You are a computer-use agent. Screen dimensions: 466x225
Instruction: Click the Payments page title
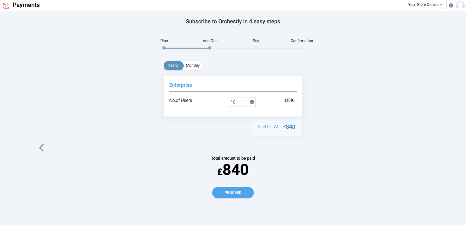coord(26,5)
